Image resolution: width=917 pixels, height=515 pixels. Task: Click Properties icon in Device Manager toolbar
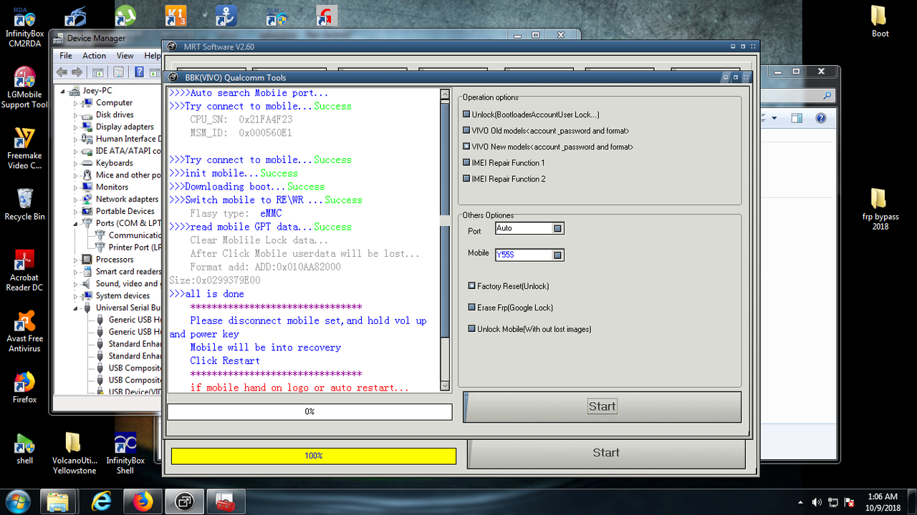point(118,72)
